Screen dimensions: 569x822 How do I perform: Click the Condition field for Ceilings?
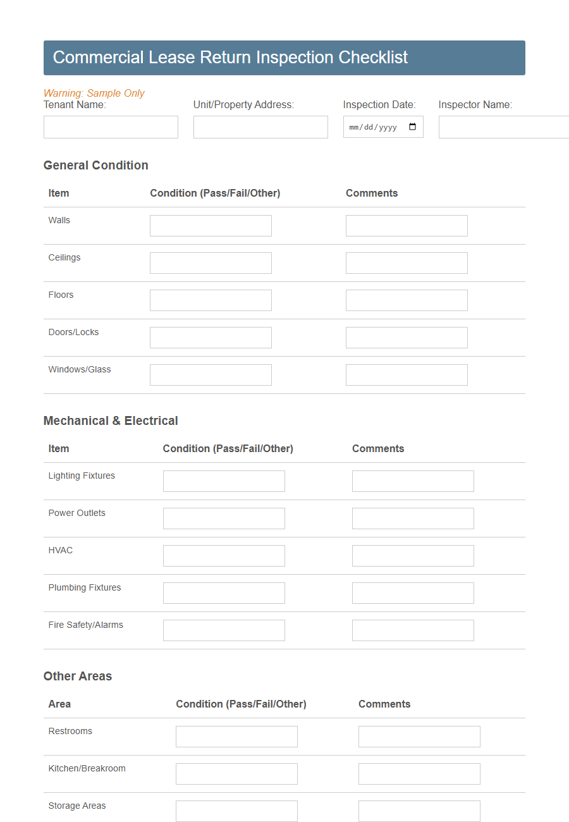[x=211, y=262]
